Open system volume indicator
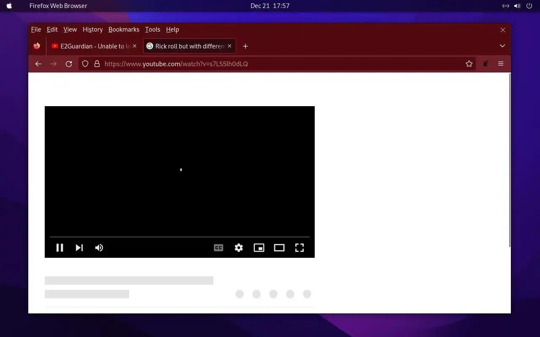This screenshot has width=540, height=337. tap(517, 6)
